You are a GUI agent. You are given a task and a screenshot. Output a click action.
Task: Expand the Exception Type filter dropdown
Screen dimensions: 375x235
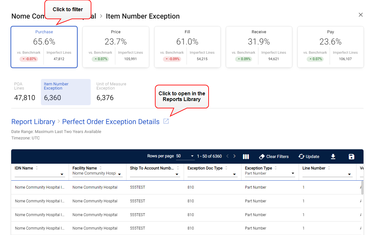(293, 173)
